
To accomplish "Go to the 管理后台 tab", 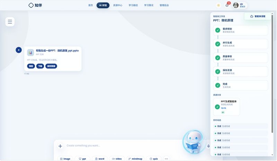I will (x=164, y=5).
